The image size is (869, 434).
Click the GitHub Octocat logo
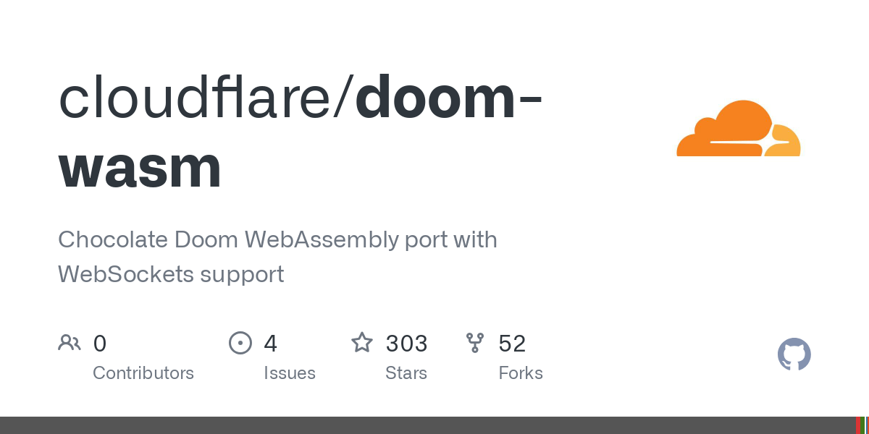click(x=794, y=354)
